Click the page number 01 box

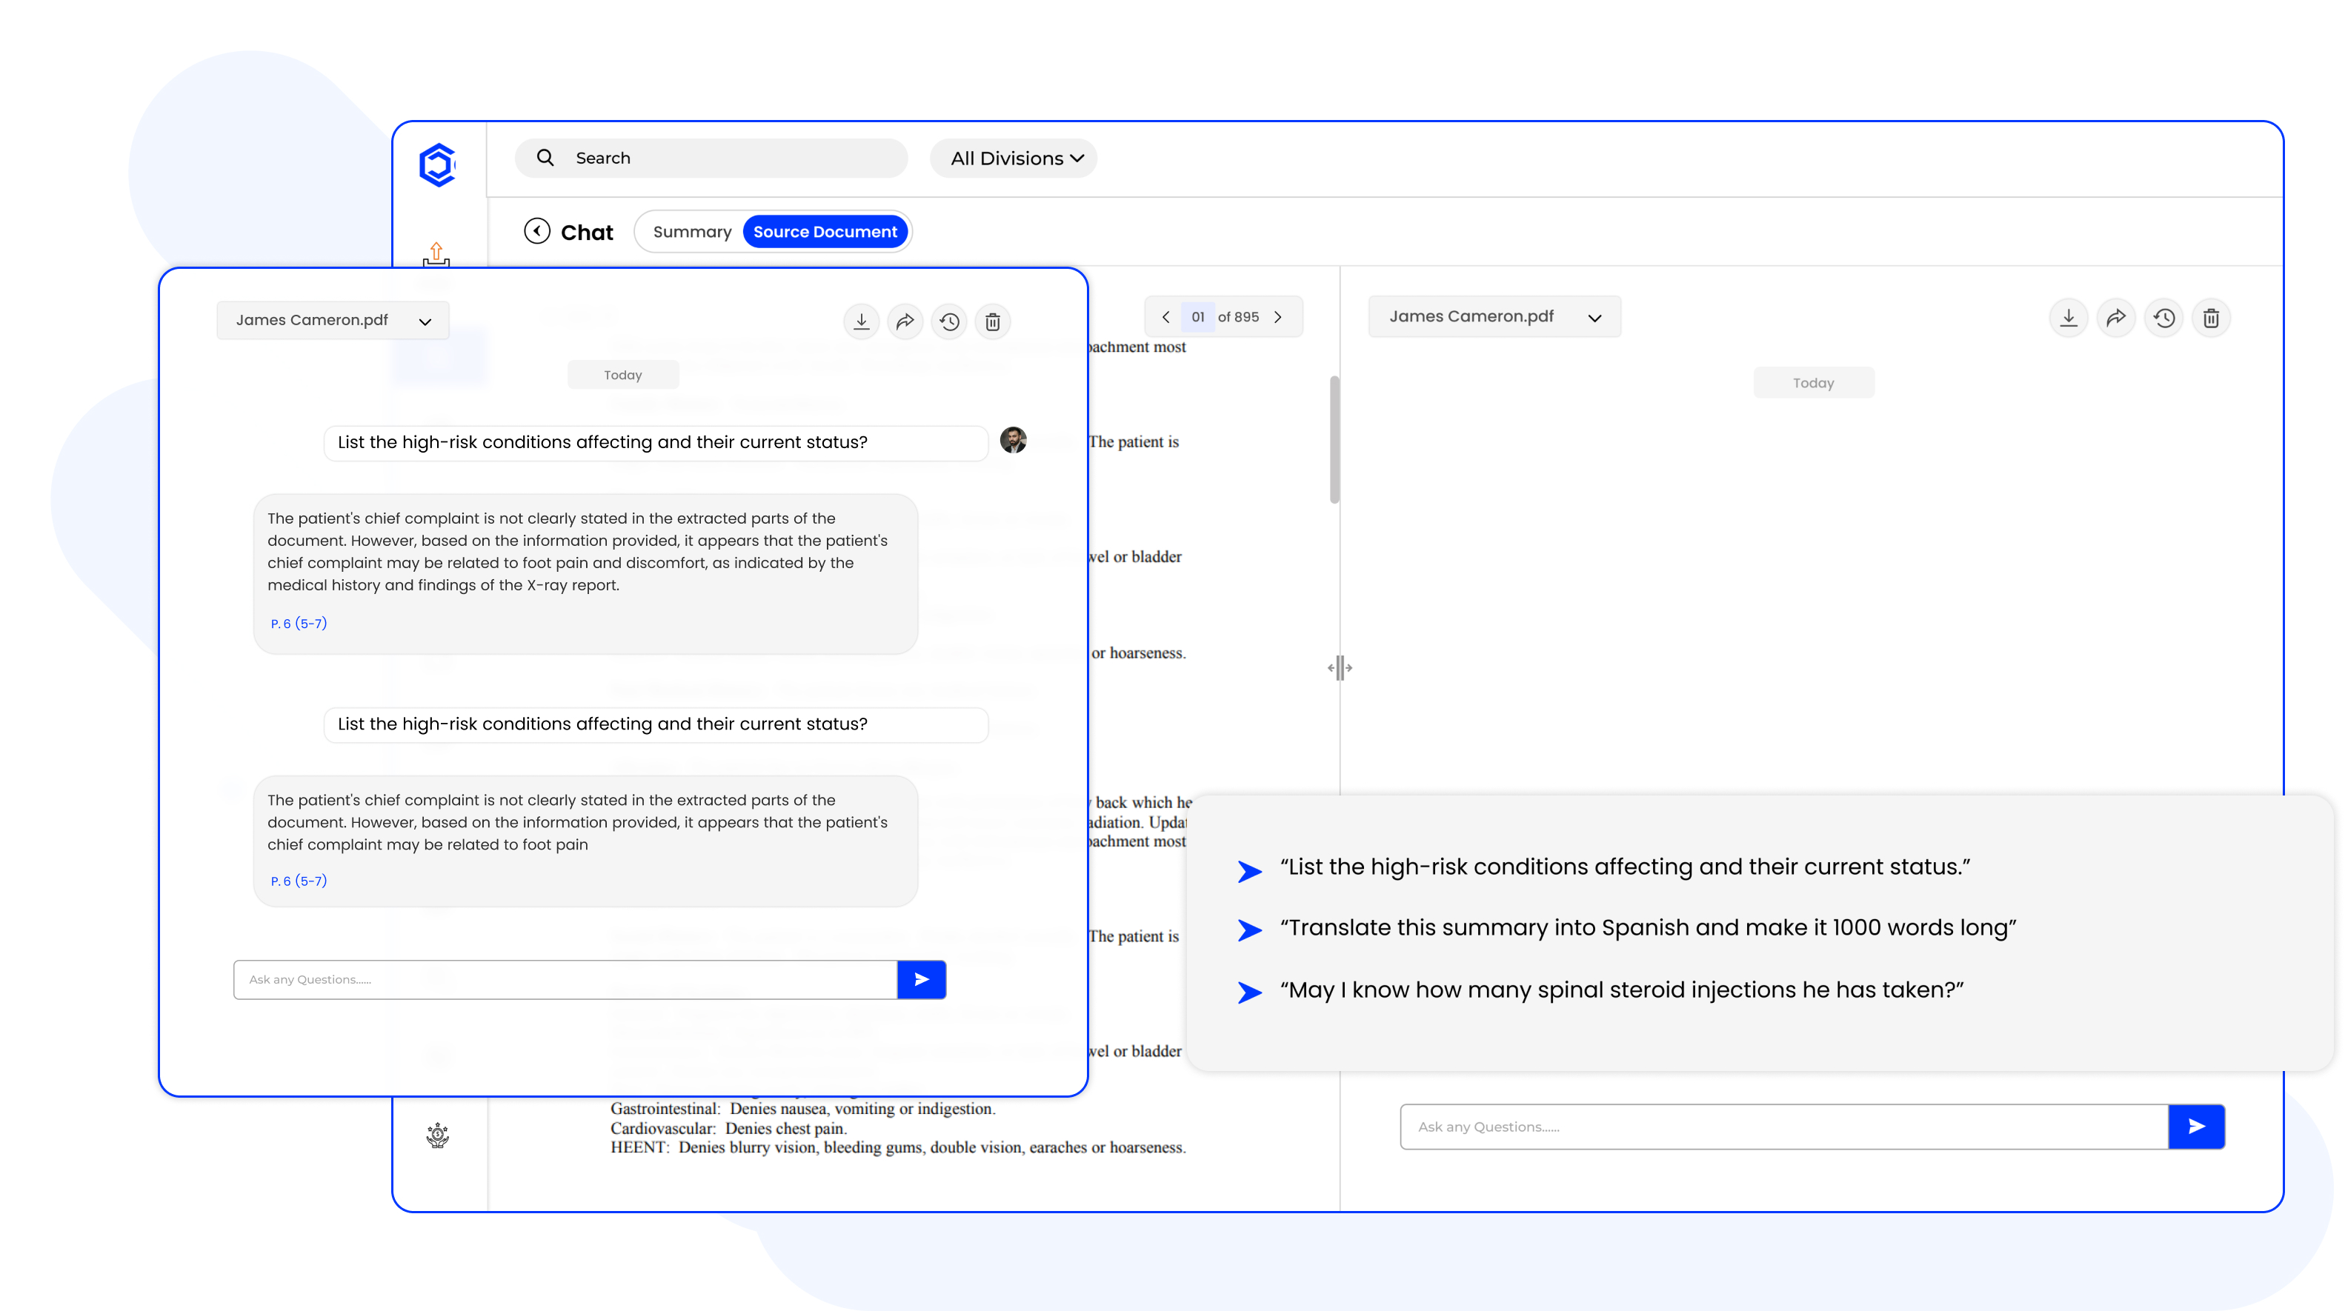tap(1197, 316)
